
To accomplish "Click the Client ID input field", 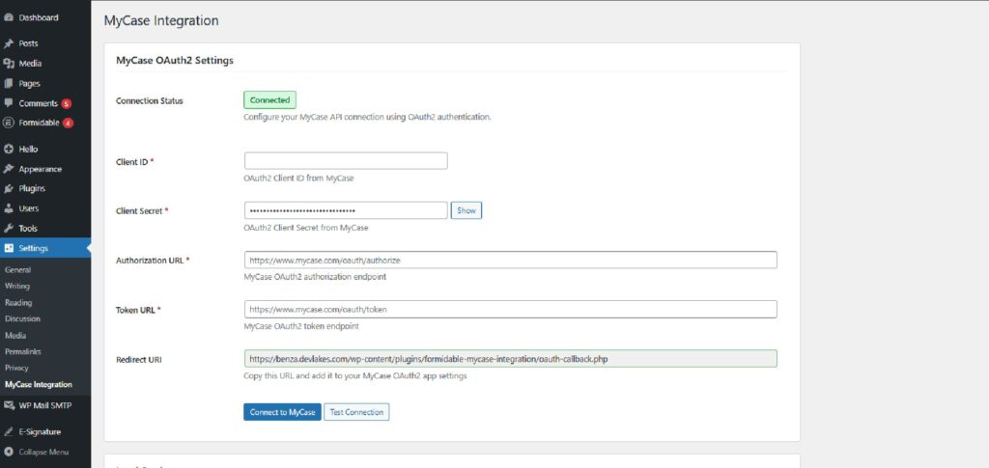I will [346, 161].
